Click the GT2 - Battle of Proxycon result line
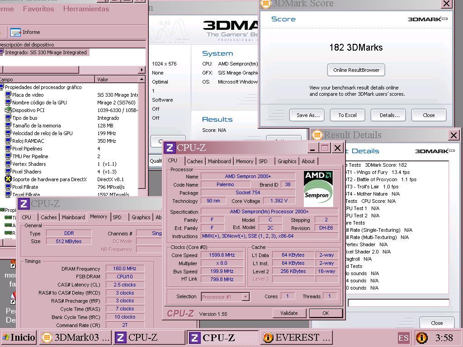 381,179
